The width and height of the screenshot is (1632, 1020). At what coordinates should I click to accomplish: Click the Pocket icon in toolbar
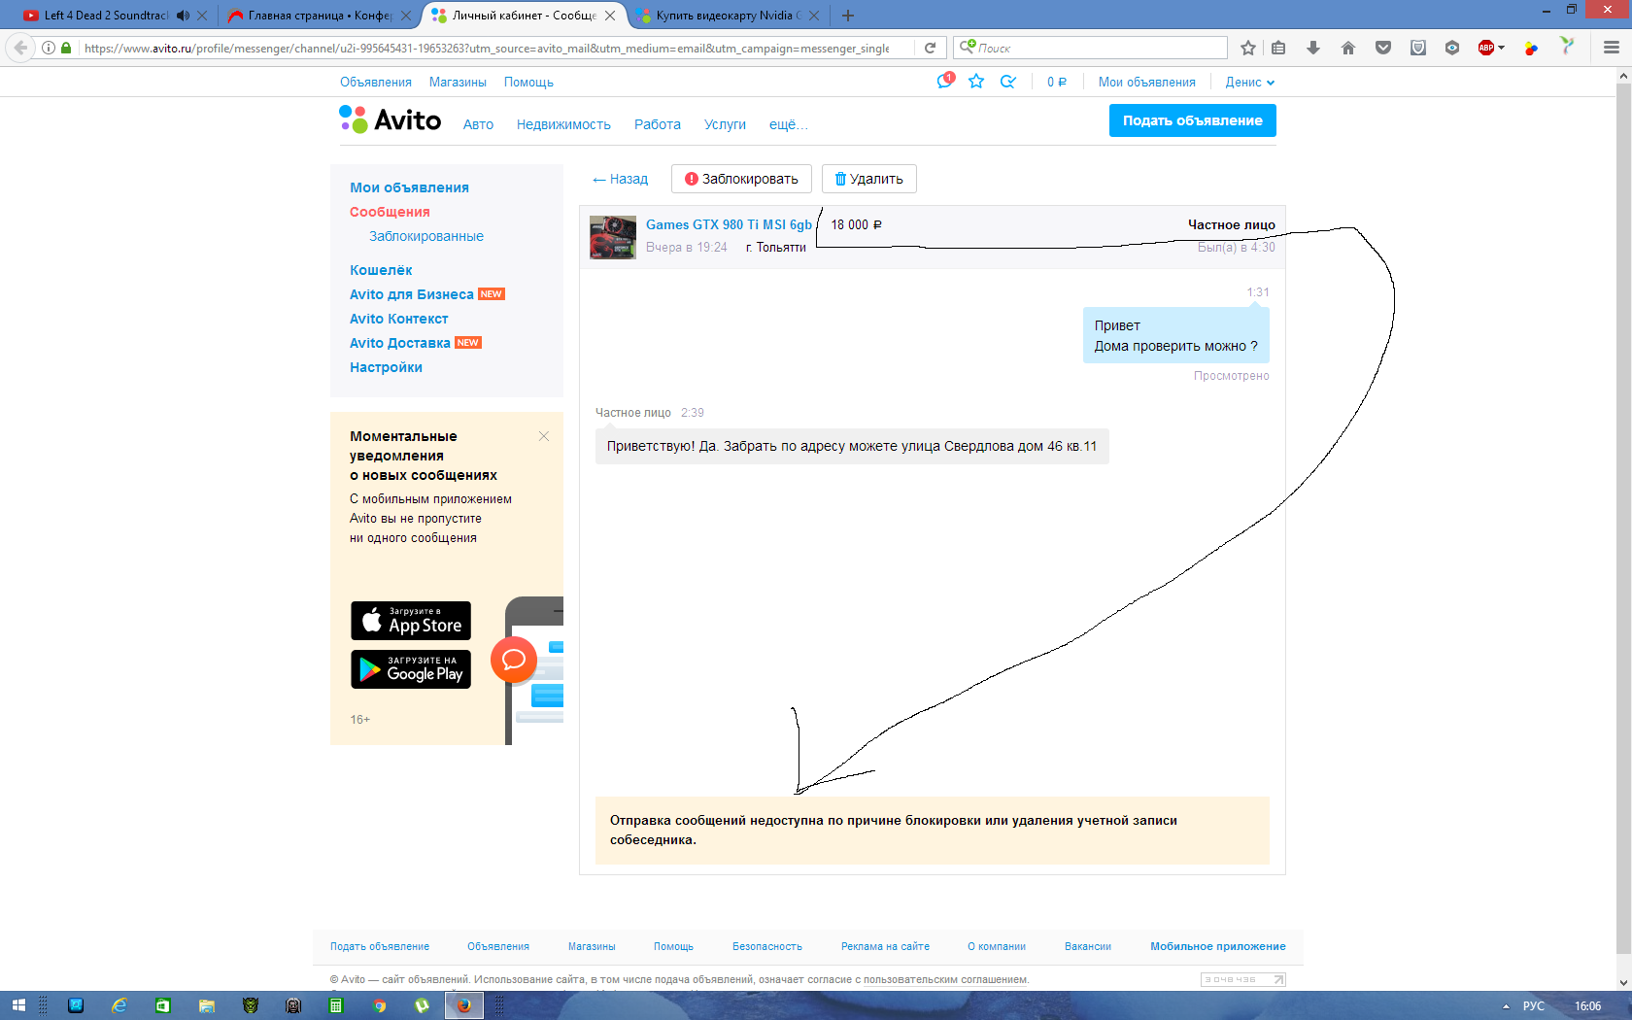tap(1383, 48)
